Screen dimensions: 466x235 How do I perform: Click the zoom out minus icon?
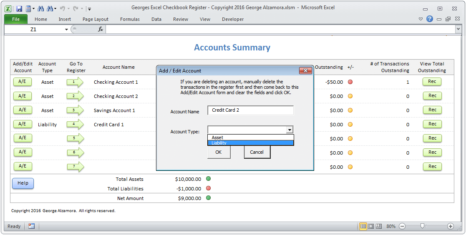coord(402,226)
